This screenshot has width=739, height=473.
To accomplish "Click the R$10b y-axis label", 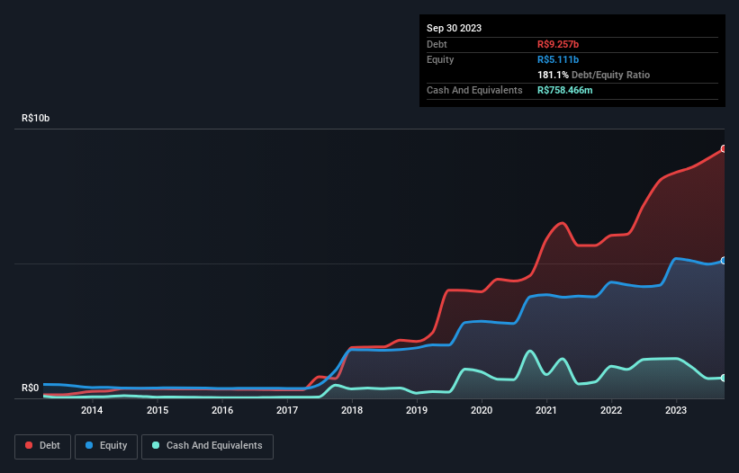I will tap(35, 118).
